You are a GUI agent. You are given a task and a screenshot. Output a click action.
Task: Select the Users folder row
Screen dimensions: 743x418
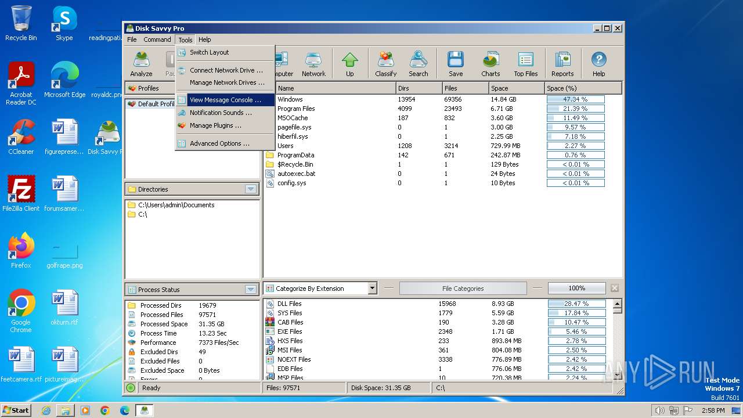442,146
